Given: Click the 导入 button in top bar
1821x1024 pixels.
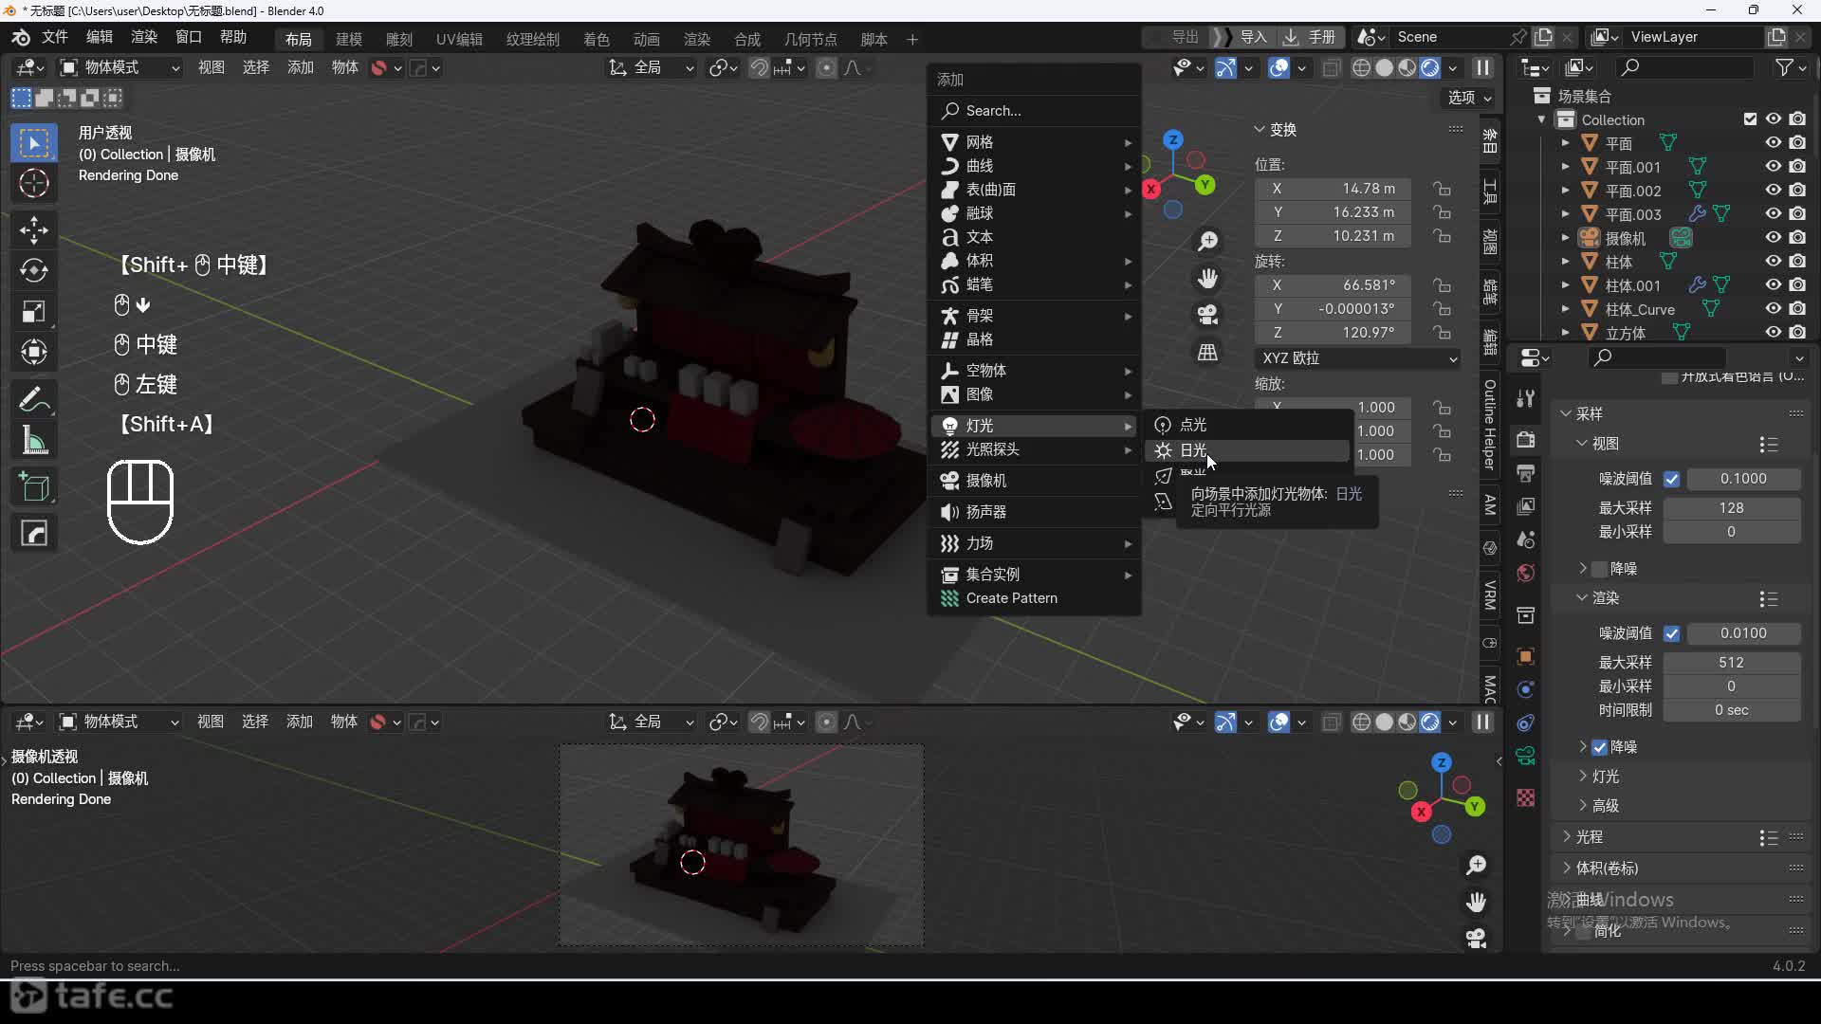Looking at the screenshot, I should coord(1253,37).
